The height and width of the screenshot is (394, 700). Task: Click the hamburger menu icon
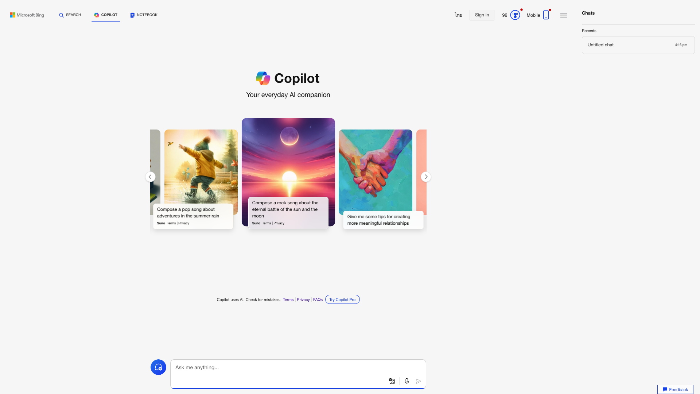[x=564, y=15]
